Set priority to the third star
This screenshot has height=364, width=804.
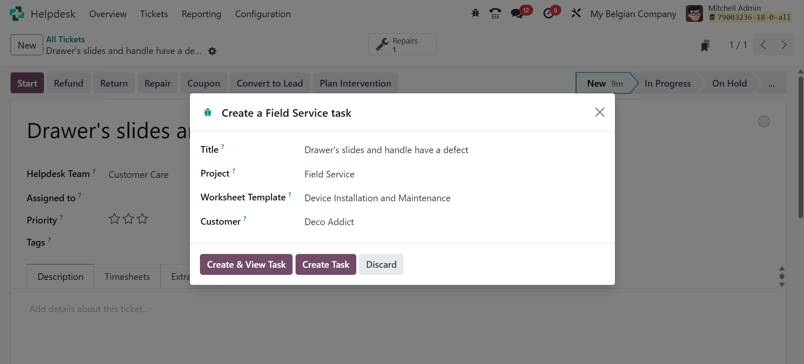pyautogui.click(x=143, y=219)
